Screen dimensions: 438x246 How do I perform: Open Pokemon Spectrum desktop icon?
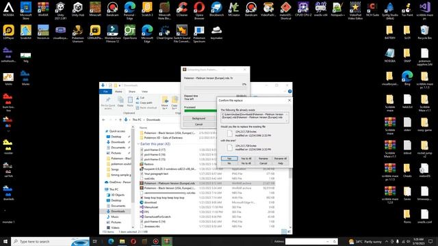199,33
